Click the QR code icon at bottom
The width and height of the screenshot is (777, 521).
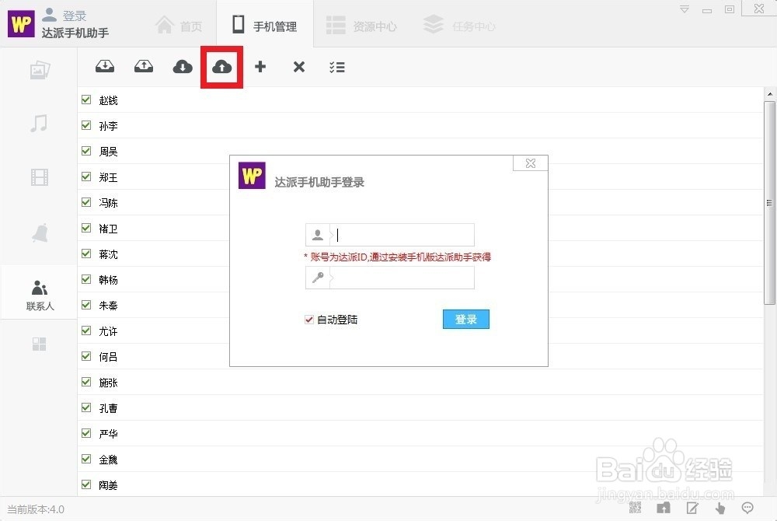[635, 507]
